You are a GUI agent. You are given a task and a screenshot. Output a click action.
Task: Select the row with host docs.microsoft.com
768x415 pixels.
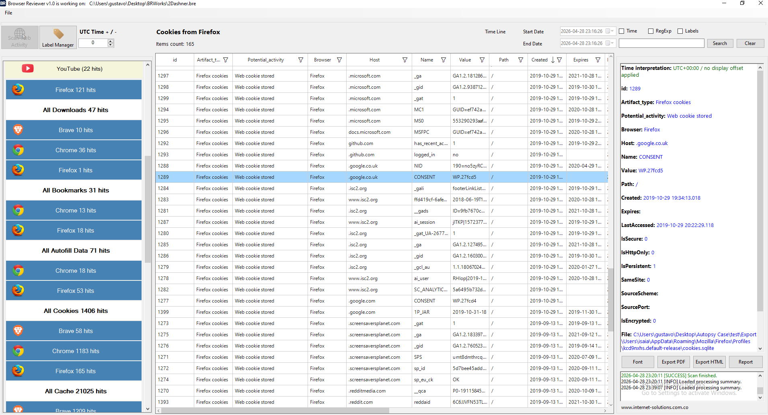pos(381,132)
